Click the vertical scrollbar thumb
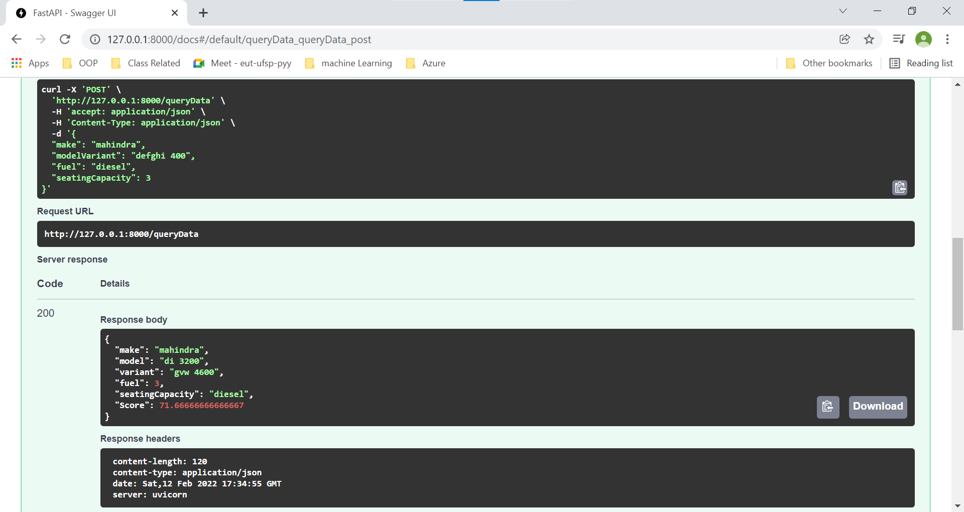This screenshot has height=512, width=964. [957, 284]
